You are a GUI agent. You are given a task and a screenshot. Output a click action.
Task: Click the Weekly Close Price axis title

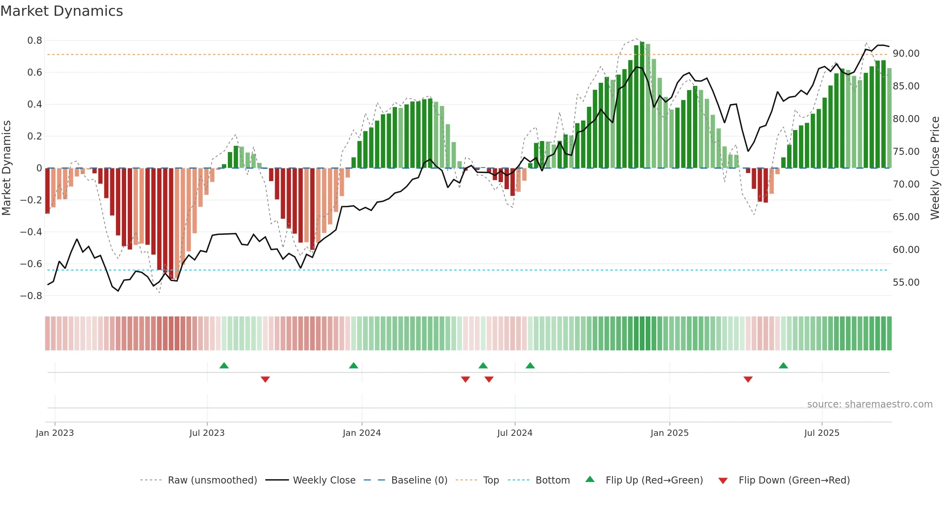(935, 168)
